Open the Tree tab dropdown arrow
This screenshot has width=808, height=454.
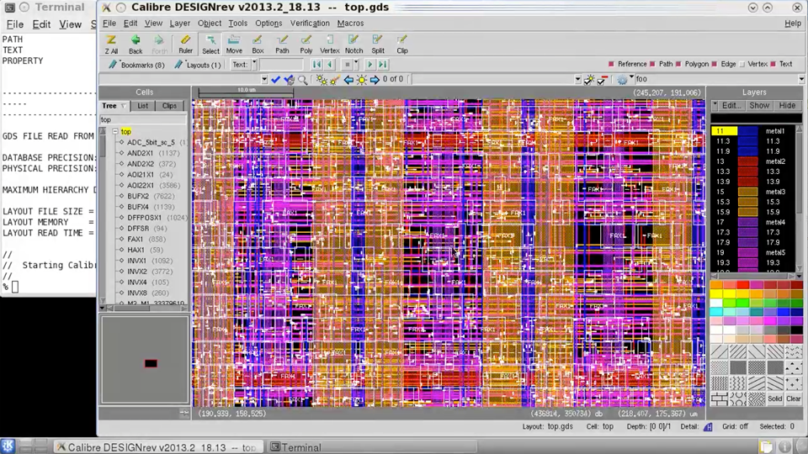124,106
